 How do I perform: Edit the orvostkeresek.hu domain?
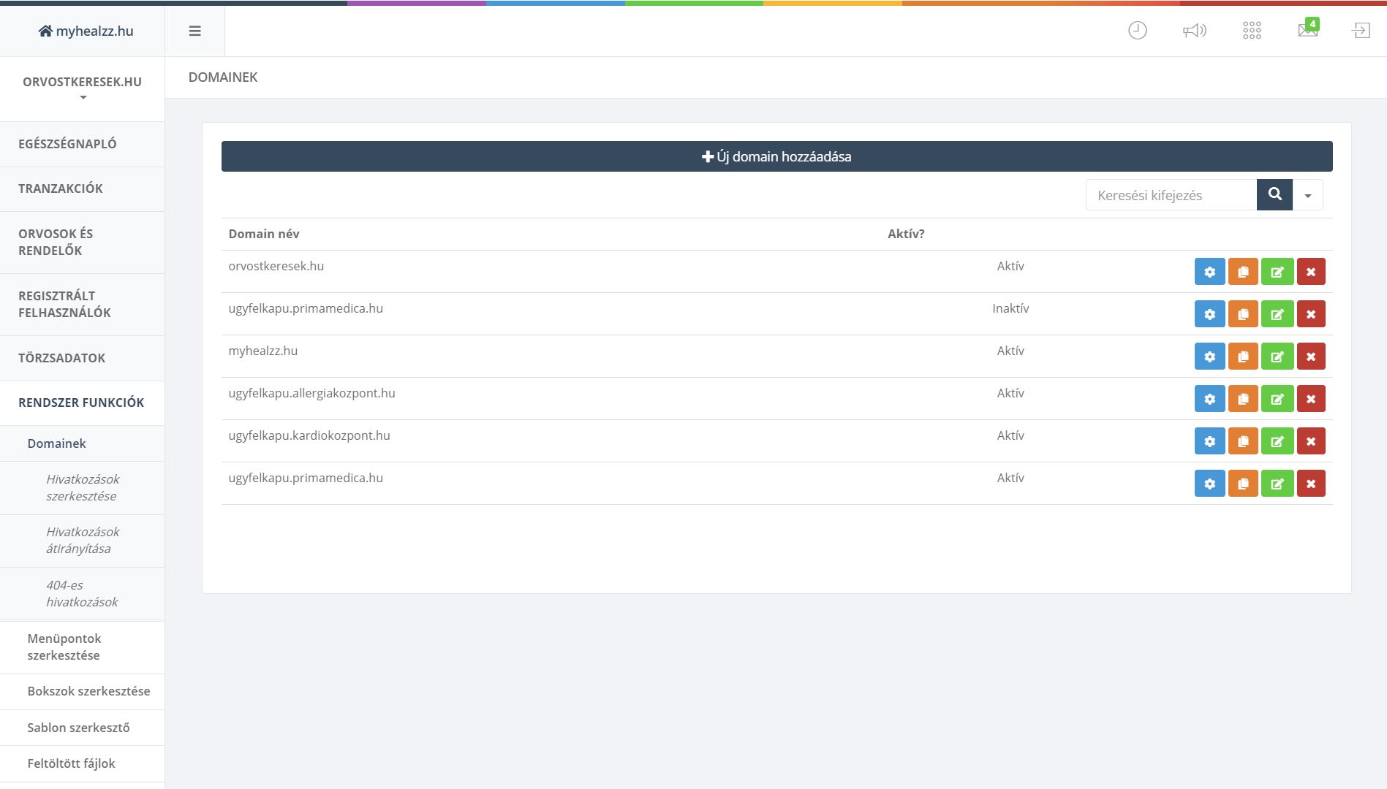click(1277, 272)
